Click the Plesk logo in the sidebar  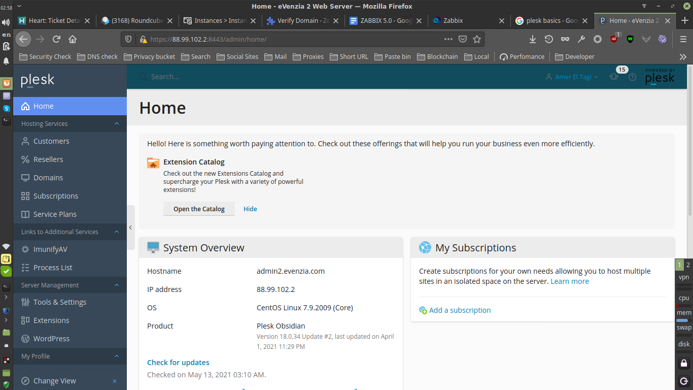38,80
